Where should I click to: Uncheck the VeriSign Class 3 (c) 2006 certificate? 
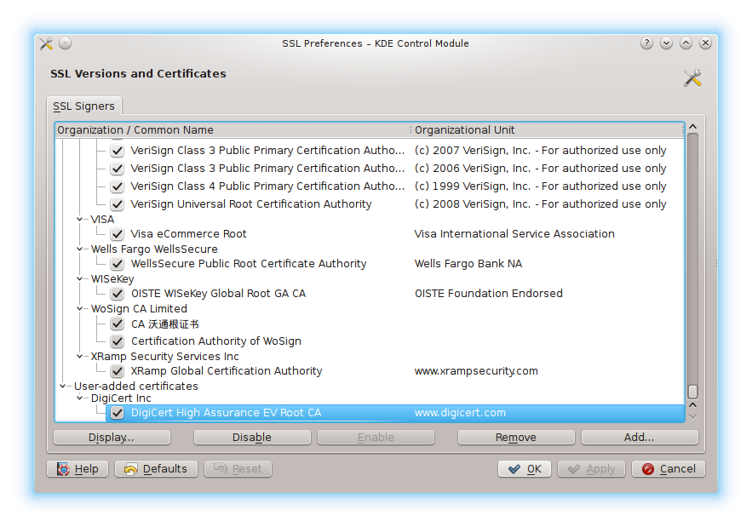point(117,169)
